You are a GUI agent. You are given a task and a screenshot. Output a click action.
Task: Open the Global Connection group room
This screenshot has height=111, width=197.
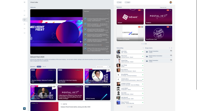(158, 61)
